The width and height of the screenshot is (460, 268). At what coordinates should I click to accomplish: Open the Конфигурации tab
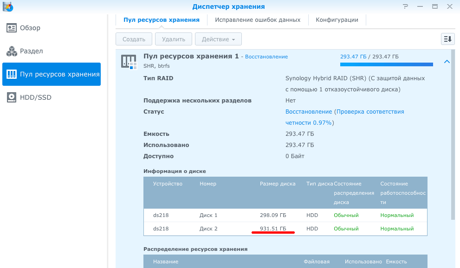coord(337,20)
